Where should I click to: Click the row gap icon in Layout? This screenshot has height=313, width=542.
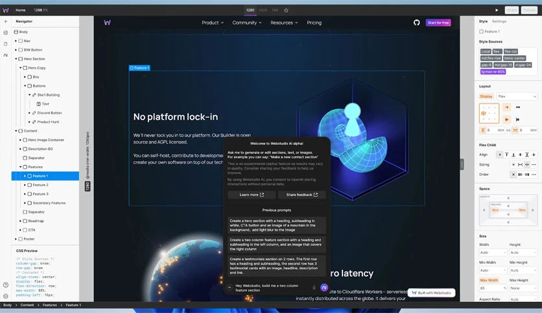pyautogui.click(x=515, y=130)
